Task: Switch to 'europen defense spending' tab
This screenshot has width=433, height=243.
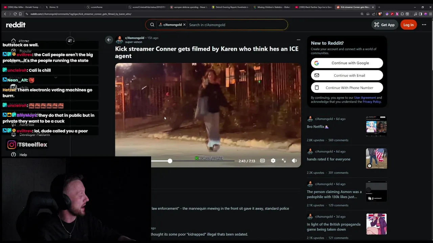Action: (188, 7)
